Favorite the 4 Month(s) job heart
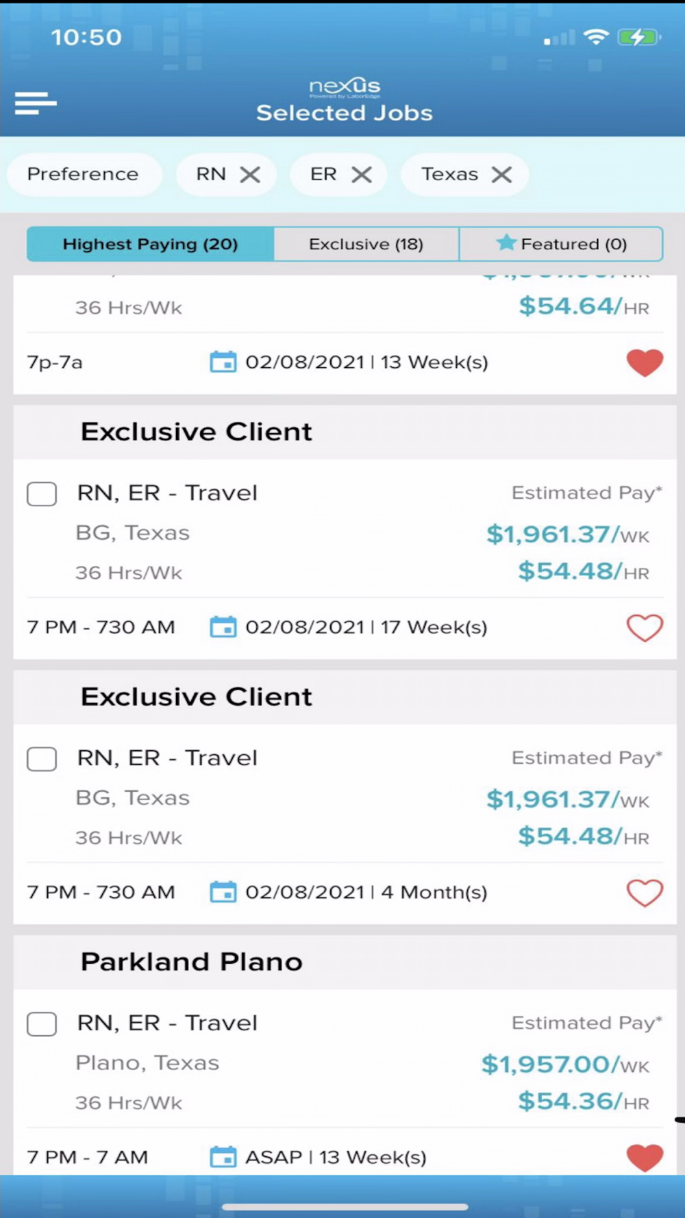This screenshot has height=1218, width=685. point(645,893)
